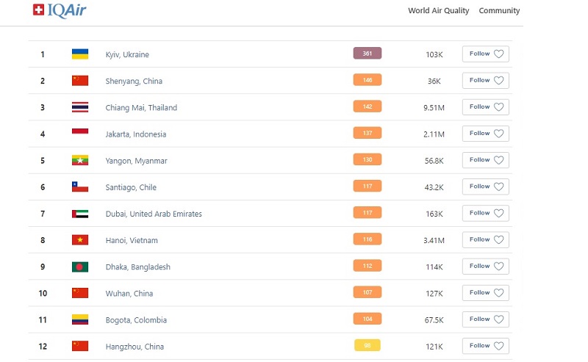
Task: Toggle the heart icon for Hangzhou row
Action: pyautogui.click(x=498, y=346)
